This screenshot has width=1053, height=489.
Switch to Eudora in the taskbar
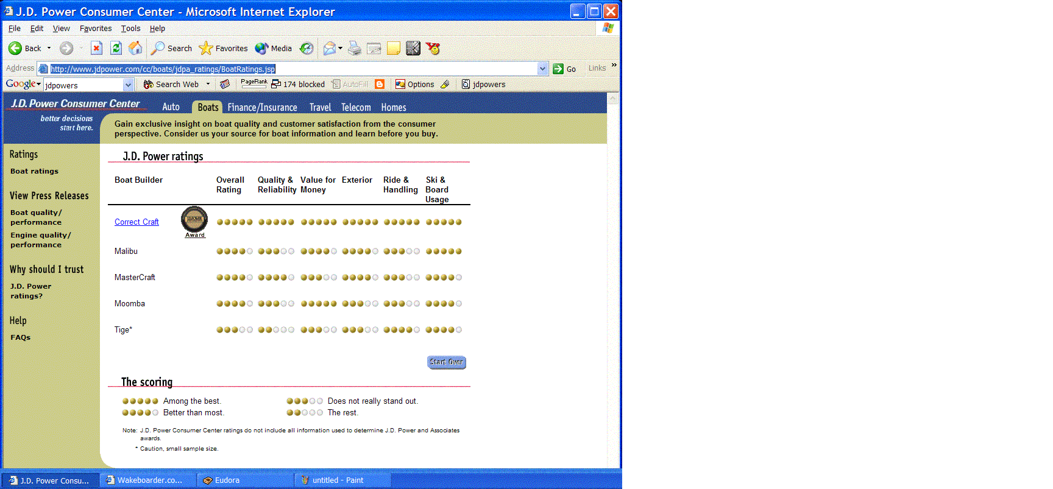pyautogui.click(x=245, y=480)
